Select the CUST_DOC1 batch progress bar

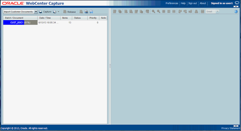point(20,23)
